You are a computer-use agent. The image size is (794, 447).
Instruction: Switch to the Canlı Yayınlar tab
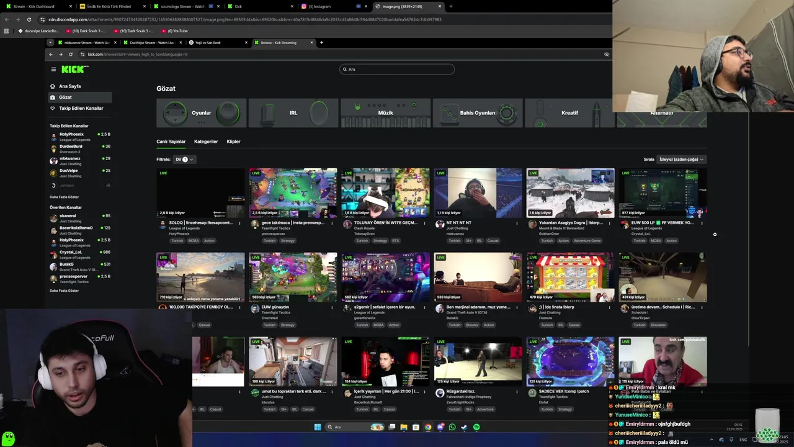click(x=171, y=142)
